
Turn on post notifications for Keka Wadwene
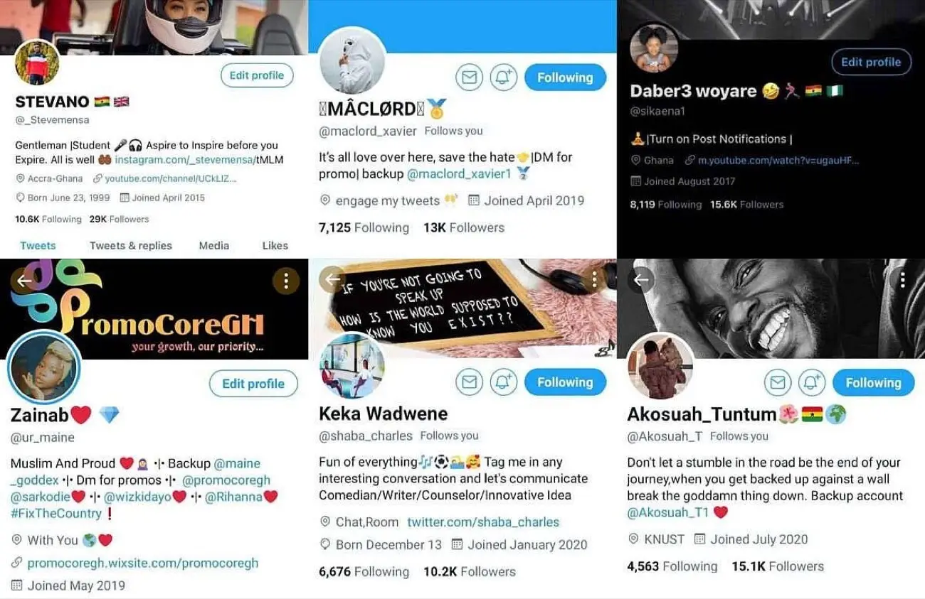tap(504, 382)
